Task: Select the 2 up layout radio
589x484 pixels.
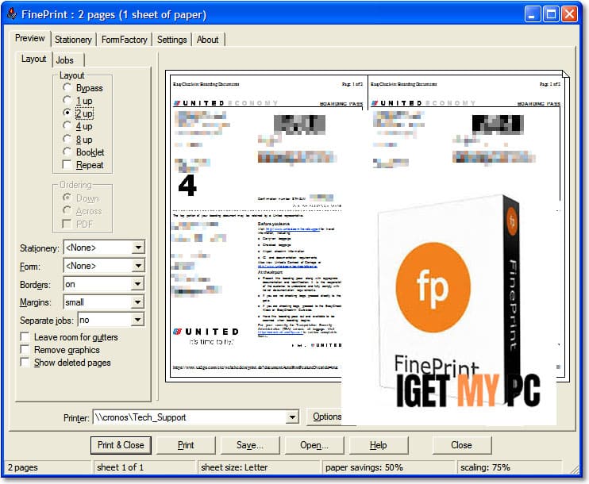Action: 67,113
